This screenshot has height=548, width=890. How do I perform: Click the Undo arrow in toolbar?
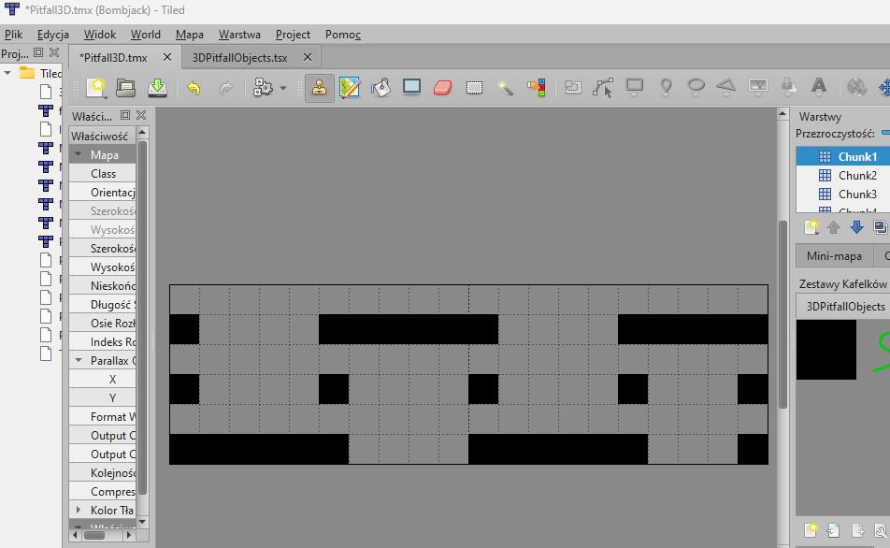pos(194,88)
